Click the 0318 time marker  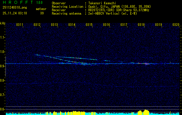(141, 25)
